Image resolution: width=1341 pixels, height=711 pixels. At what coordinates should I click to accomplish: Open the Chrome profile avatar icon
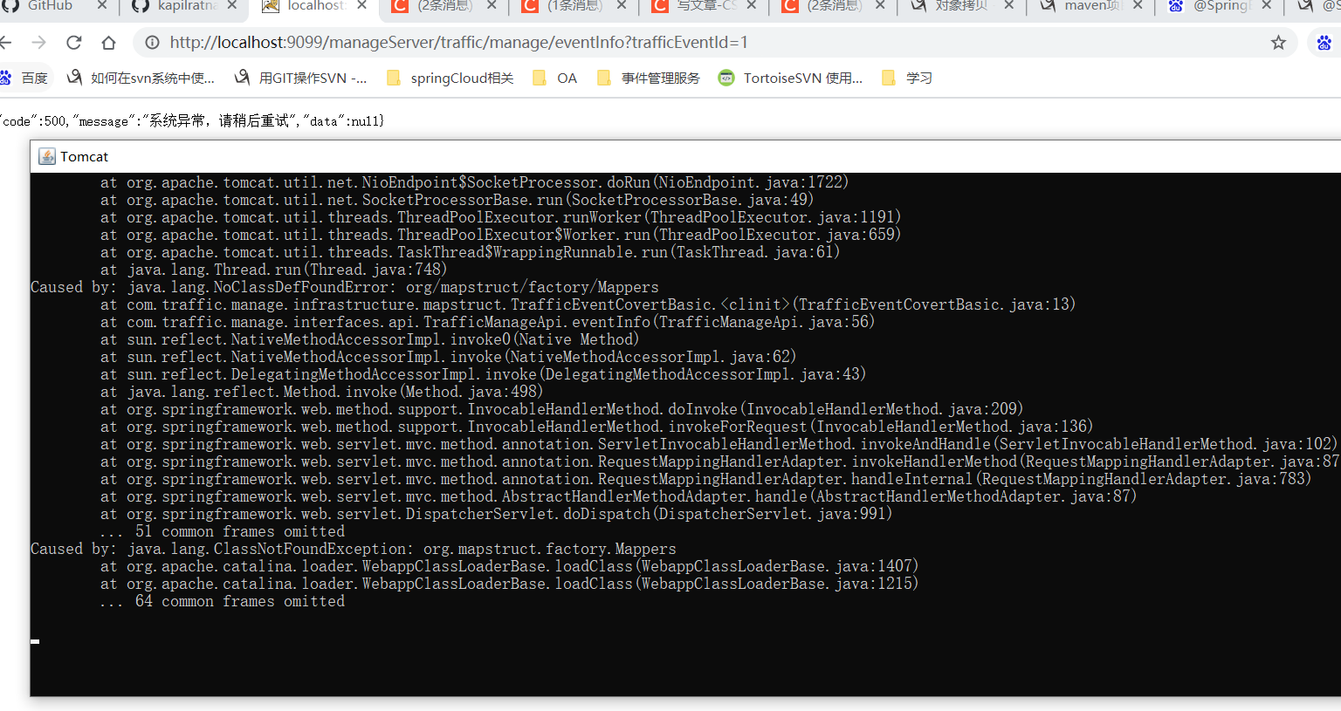1324,41
